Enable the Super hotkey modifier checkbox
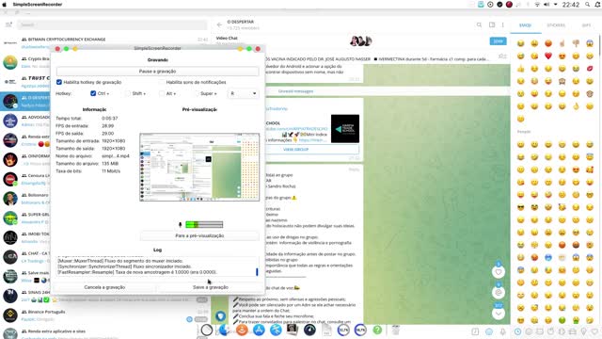 [x=196, y=93]
